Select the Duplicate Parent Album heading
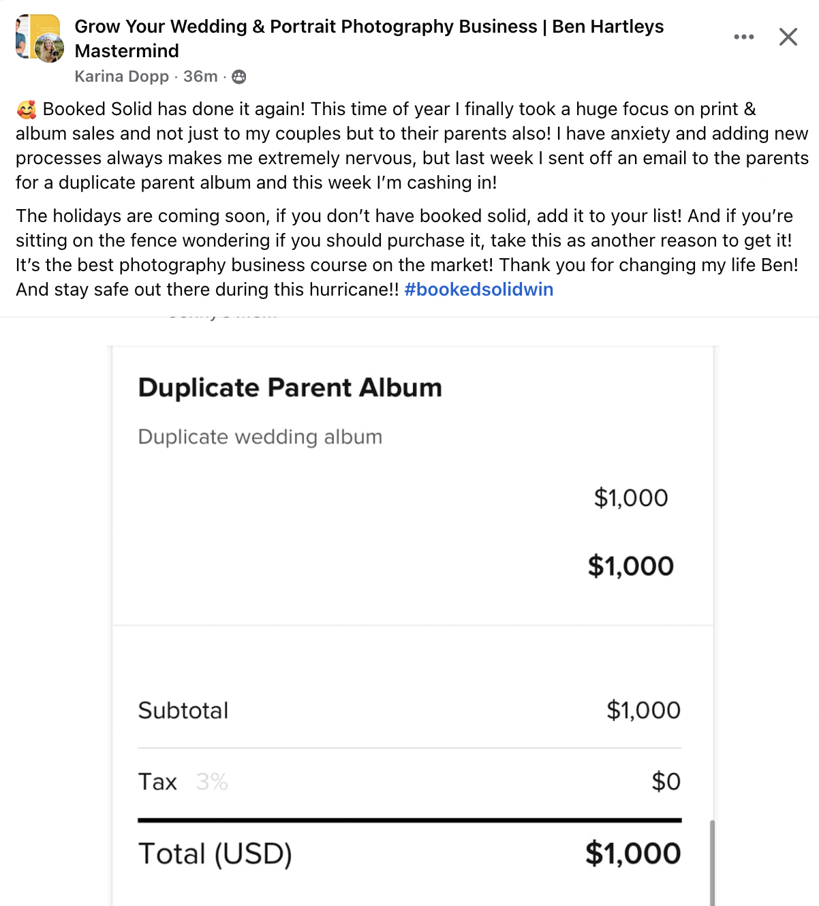Screen dimensions: 819x906 click(x=290, y=388)
